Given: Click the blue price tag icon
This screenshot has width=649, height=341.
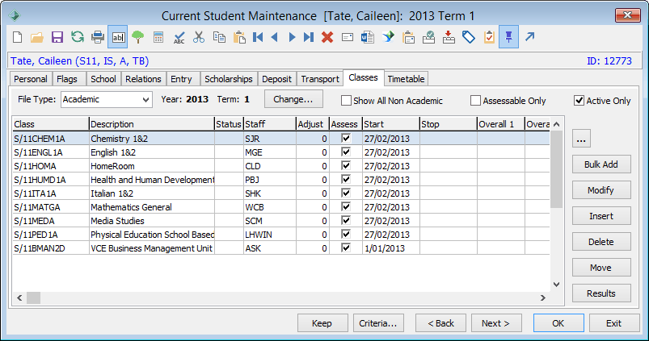Looking at the screenshot, I should pos(469,37).
